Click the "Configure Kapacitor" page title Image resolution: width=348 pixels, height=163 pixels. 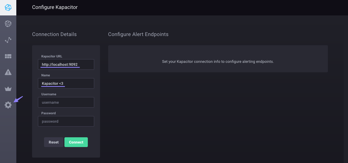point(55,7)
